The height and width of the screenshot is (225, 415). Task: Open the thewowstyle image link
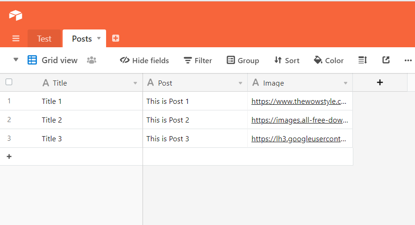(299, 101)
